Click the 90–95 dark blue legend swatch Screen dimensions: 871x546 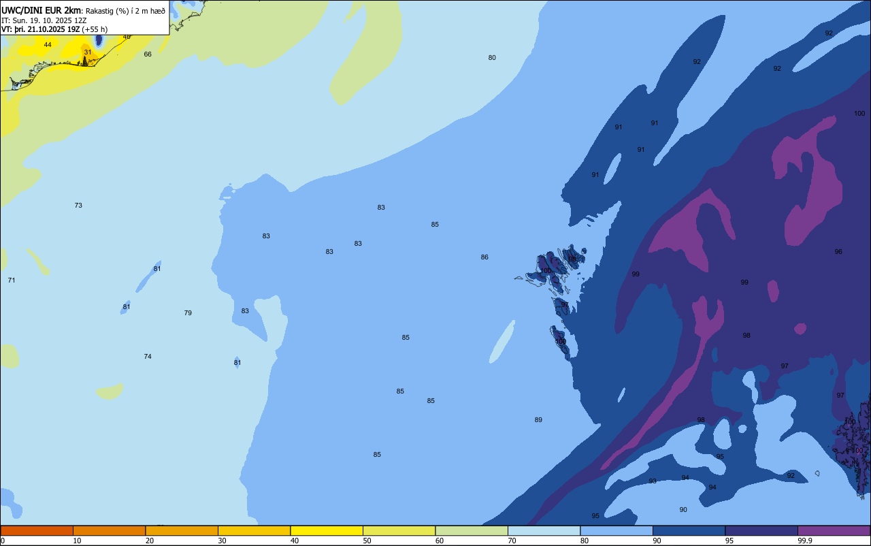click(x=689, y=530)
